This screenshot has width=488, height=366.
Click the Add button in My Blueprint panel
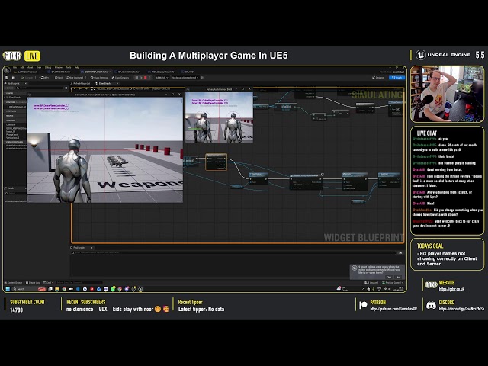pos(11,88)
